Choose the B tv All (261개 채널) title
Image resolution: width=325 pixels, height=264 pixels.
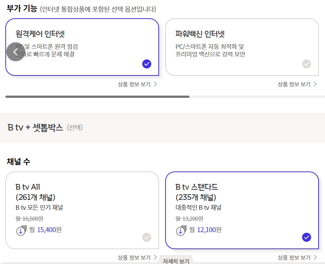35,192
